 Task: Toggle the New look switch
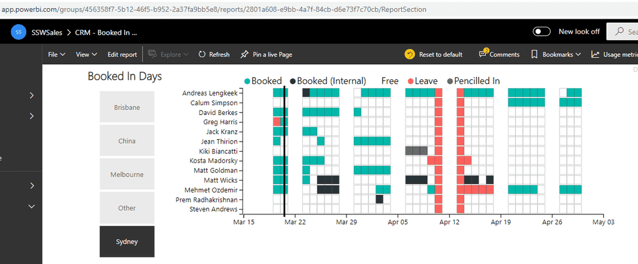click(542, 32)
